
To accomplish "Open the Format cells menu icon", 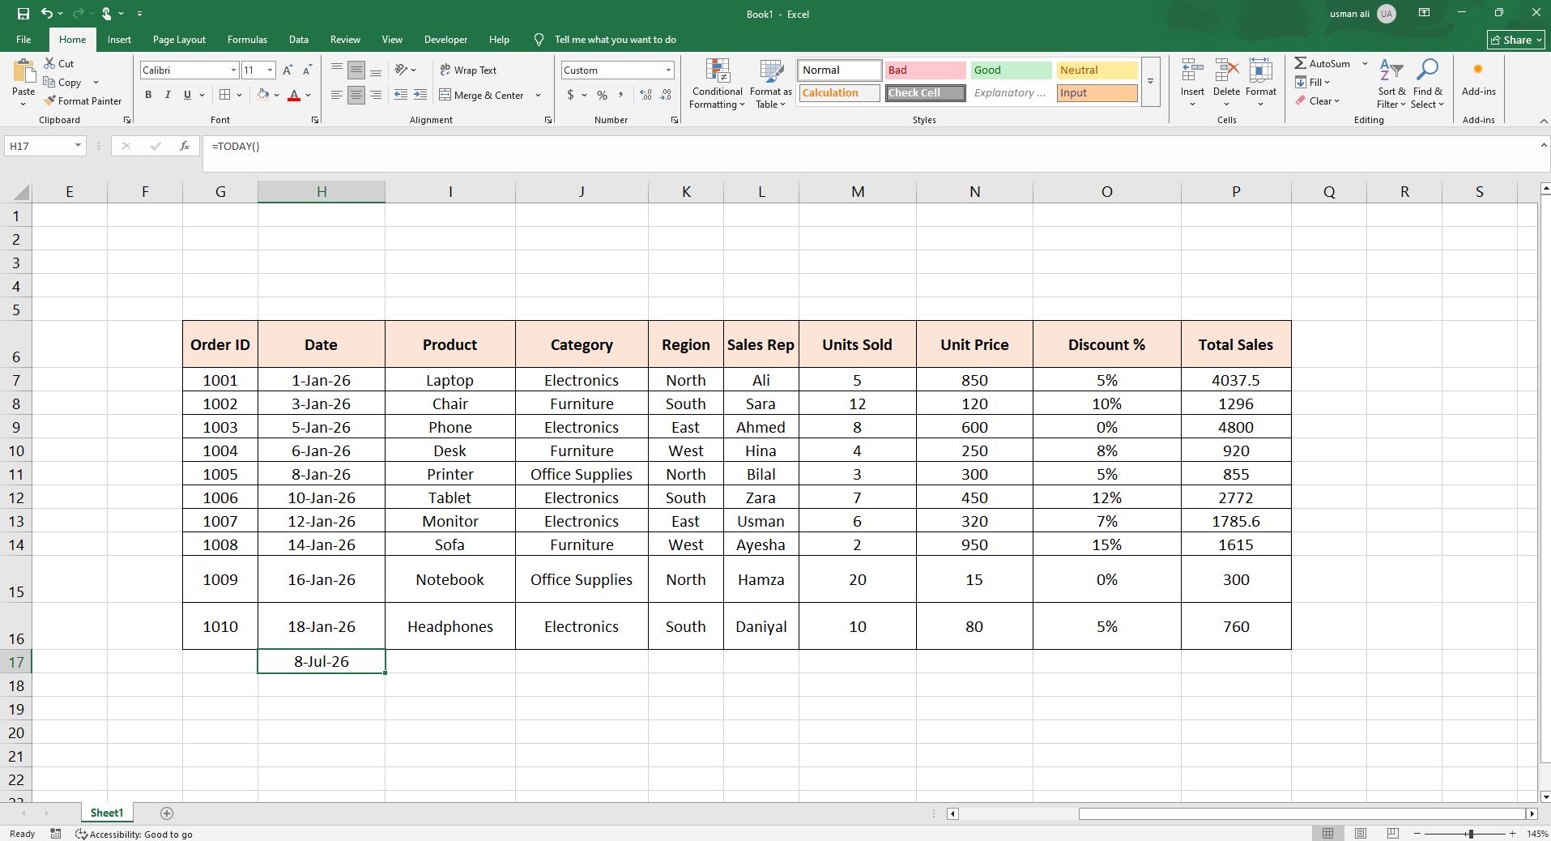I will (1260, 71).
